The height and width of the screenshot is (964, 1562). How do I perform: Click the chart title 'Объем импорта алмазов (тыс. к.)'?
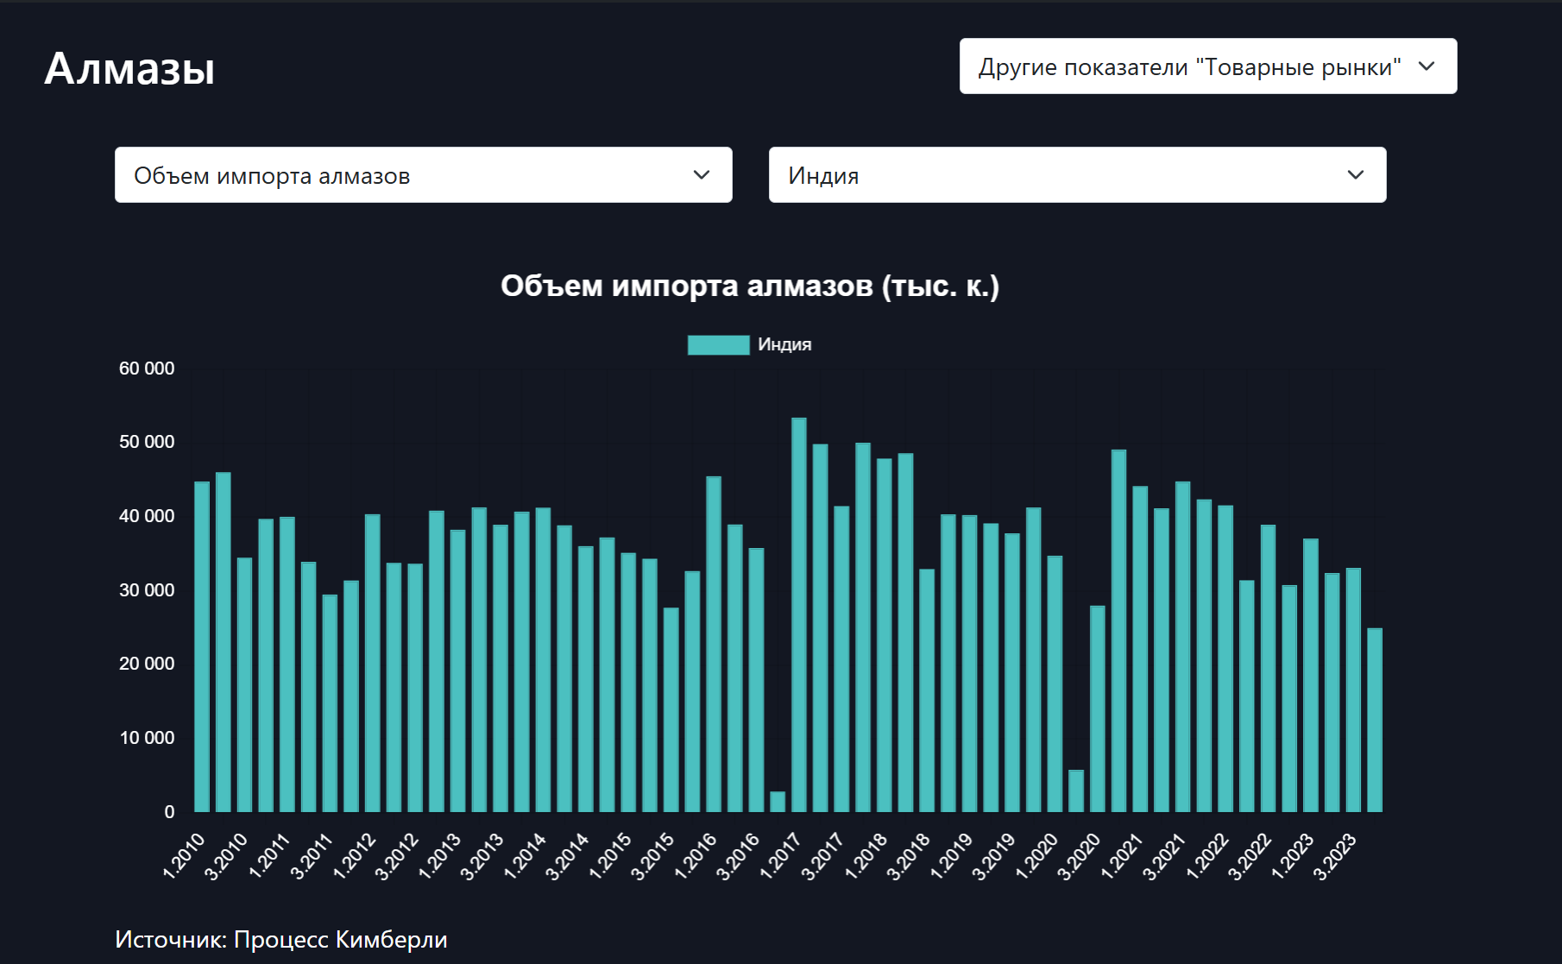(750, 286)
